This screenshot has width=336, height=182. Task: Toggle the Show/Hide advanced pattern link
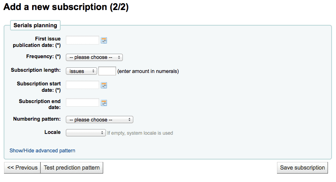[x=43, y=151]
